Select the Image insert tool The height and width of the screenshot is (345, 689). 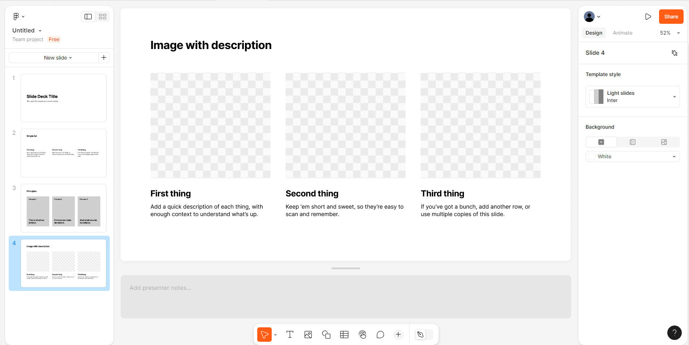308,335
